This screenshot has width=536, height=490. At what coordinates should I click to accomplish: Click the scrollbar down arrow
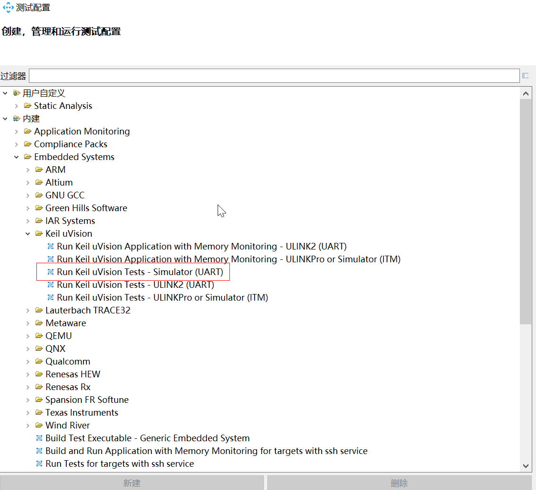[x=526, y=466]
